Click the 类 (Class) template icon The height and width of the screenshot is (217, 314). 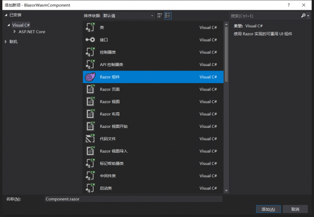coord(90,27)
